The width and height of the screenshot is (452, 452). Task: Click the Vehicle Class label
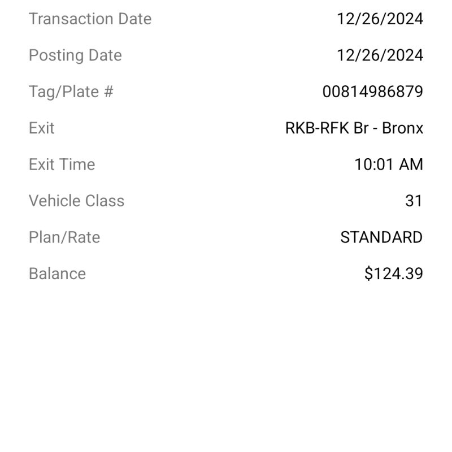click(77, 201)
